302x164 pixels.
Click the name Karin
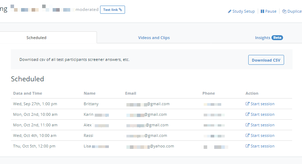point(88,115)
